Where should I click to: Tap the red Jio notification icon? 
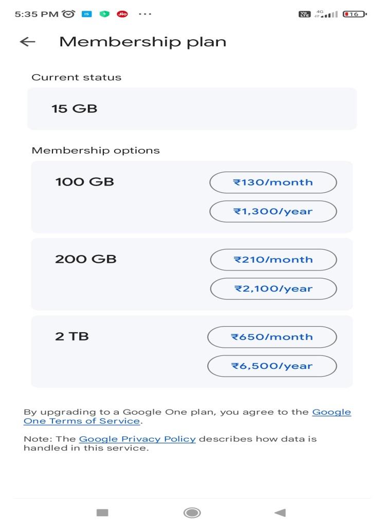coord(122,14)
